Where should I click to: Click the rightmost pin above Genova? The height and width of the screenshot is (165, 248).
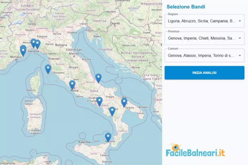click(37, 44)
